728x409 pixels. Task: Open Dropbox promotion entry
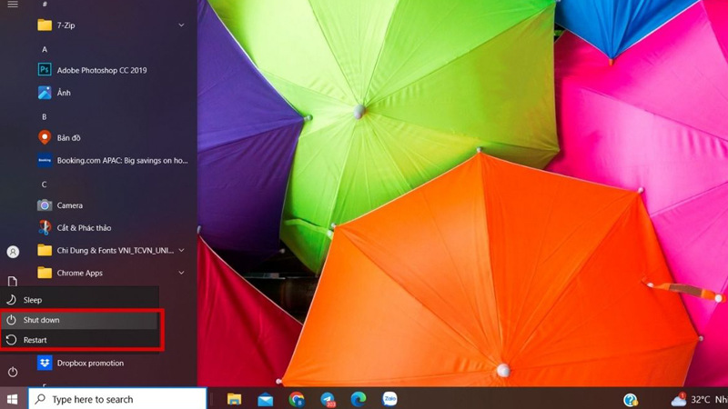[89, 364]
